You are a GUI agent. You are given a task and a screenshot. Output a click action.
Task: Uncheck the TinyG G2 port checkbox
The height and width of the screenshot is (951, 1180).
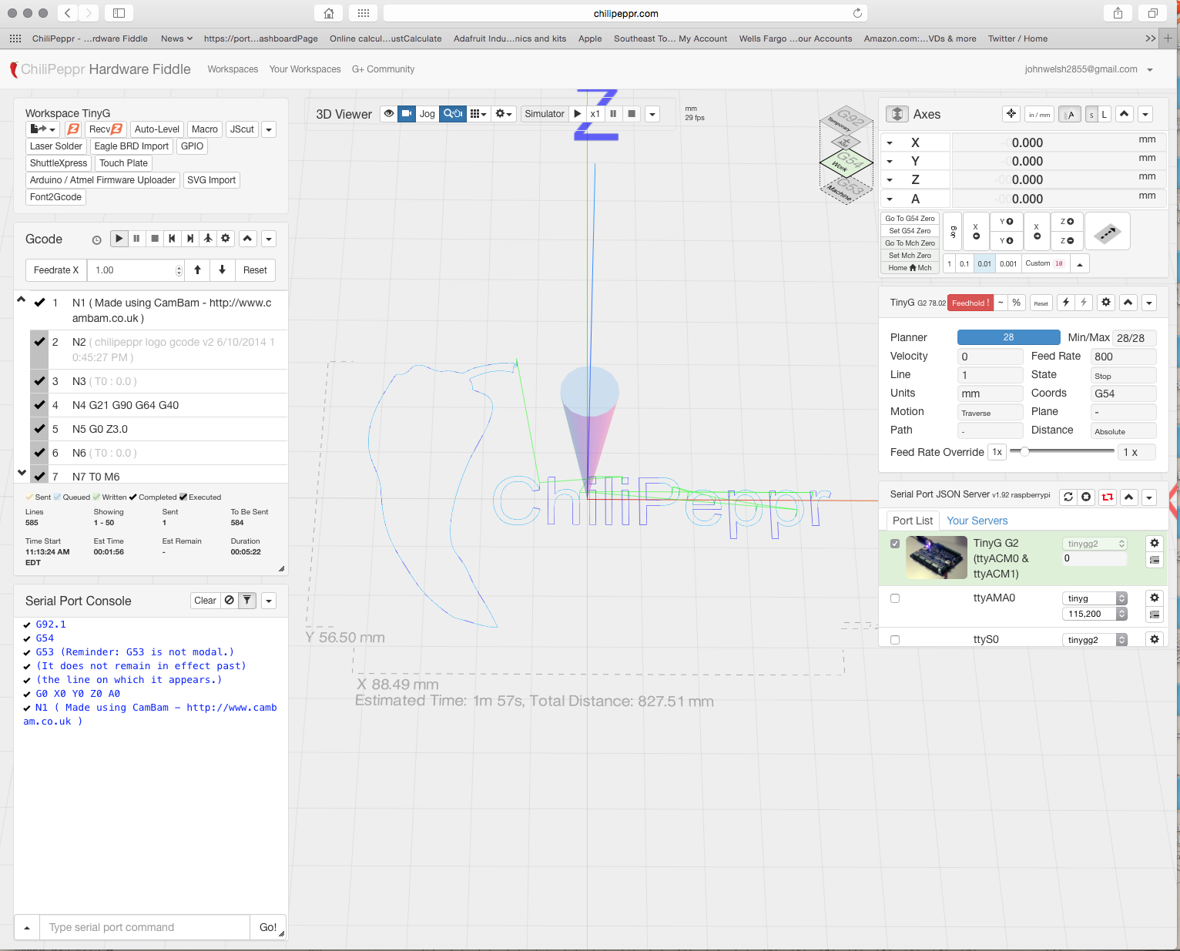click(x=895, y=544)
